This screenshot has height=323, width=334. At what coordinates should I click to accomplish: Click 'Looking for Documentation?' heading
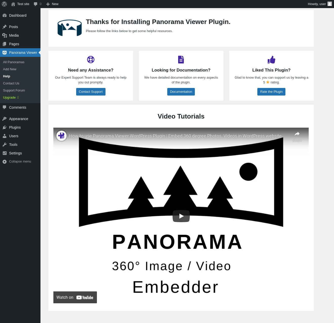[181, 70]
